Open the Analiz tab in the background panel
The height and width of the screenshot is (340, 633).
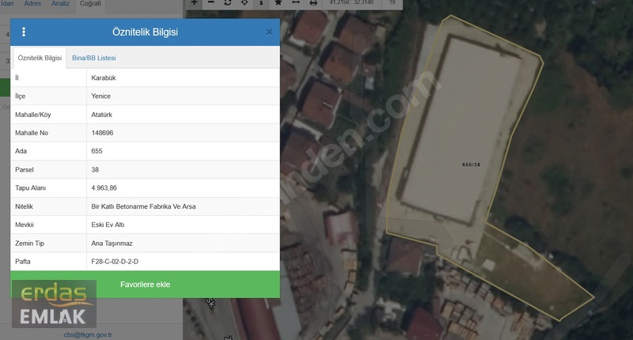pos(61,3)
